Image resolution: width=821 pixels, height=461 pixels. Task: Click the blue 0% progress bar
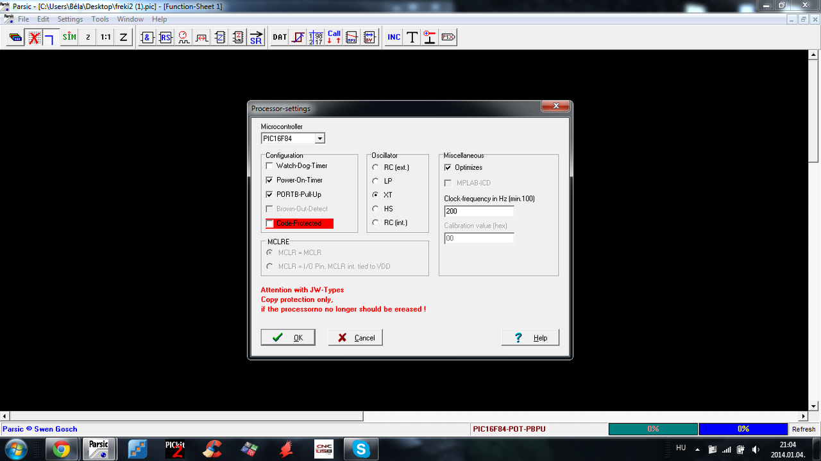743,429
